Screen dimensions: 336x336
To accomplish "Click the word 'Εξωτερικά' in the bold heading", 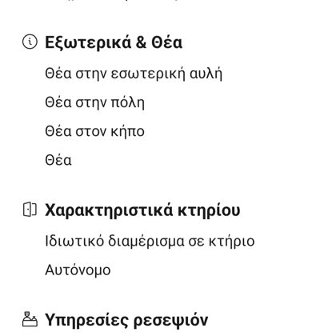I will click(x=88, y=42).
